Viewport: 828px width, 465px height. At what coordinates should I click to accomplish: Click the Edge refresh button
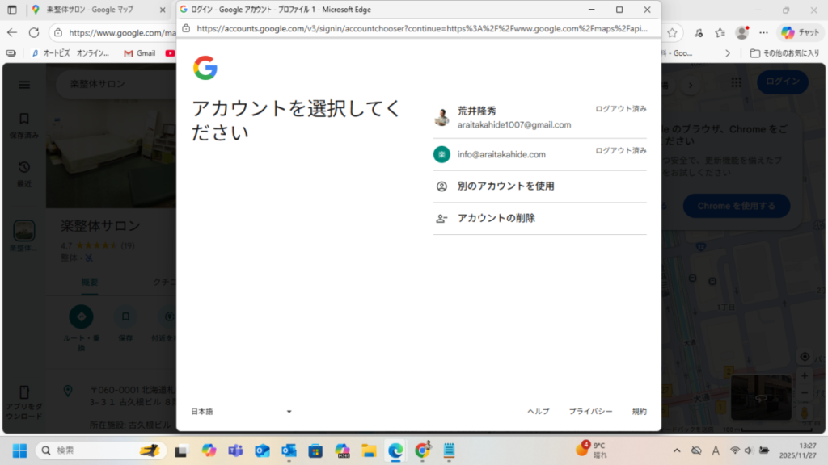pyautogui.click(x=34, y=32)
